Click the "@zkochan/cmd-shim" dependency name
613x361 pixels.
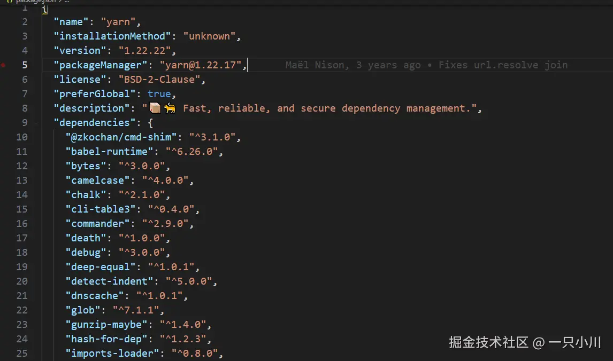121,137
